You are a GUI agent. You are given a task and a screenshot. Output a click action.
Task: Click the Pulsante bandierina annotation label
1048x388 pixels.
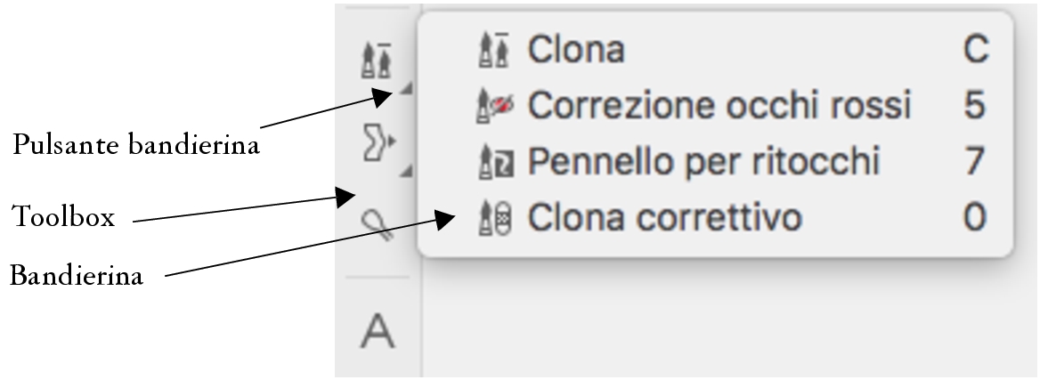[135, 145]
